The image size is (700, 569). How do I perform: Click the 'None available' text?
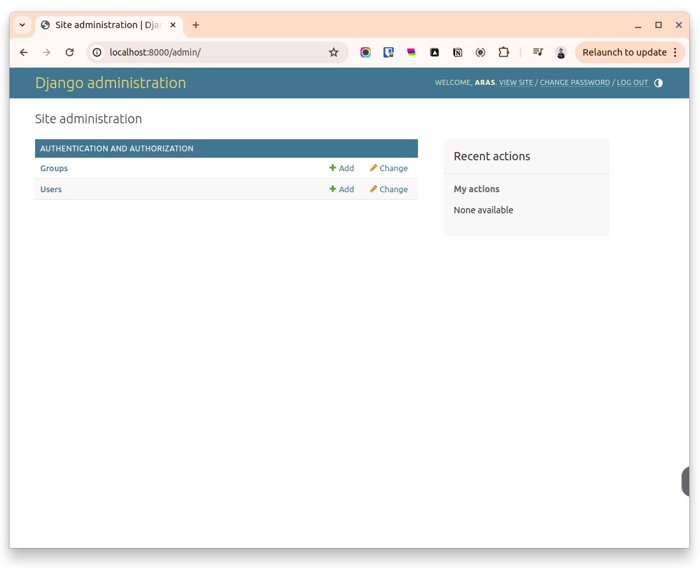point(483,210)
